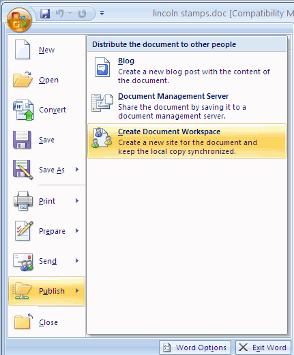
Task: Click the Blog document icon
Action: coord(102,67)
